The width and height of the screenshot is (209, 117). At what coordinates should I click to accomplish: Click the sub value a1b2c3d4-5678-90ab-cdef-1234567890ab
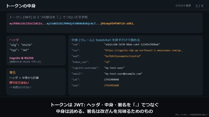pos(132,45)
